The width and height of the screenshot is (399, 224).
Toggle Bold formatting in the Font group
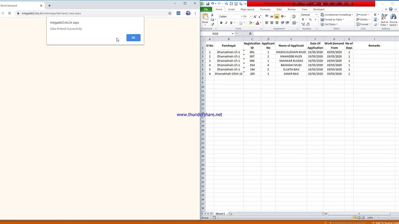coord(221,23)
